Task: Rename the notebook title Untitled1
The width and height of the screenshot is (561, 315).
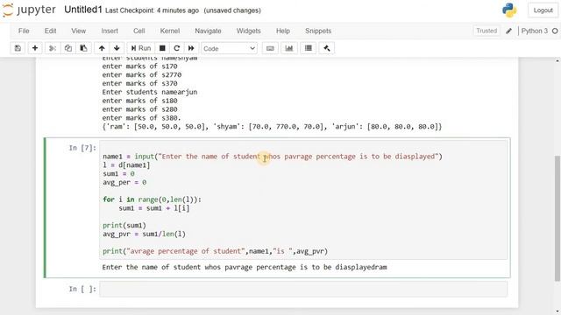Action: tap(83, 10)
